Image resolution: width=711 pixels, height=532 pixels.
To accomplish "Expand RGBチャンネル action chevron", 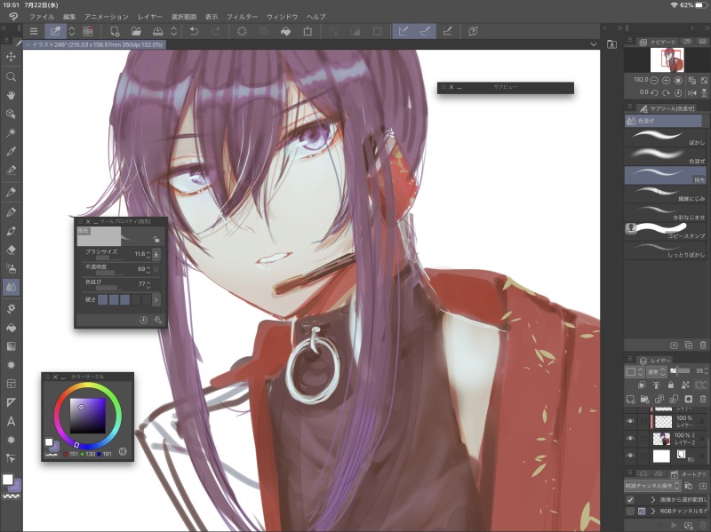I will (653, 512).
